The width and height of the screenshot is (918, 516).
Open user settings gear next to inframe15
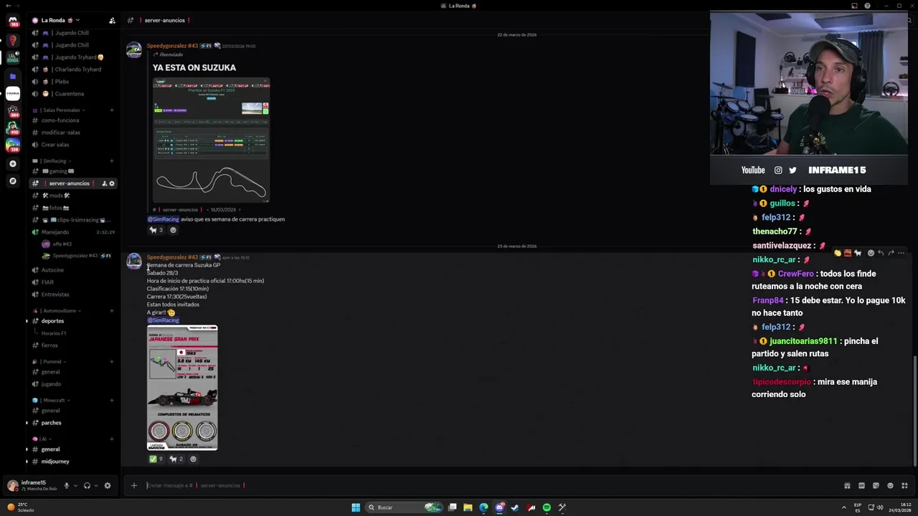pyautogui.click(x=108, y=485)
